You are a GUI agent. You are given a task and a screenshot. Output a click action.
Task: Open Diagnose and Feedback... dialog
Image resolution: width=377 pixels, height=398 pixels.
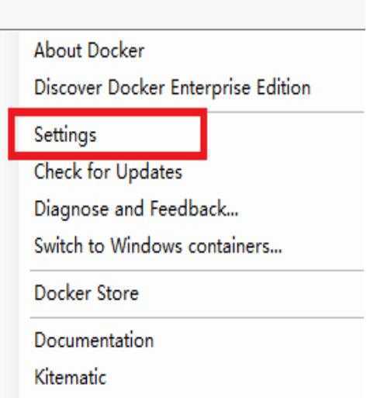(x=136, y=209)
